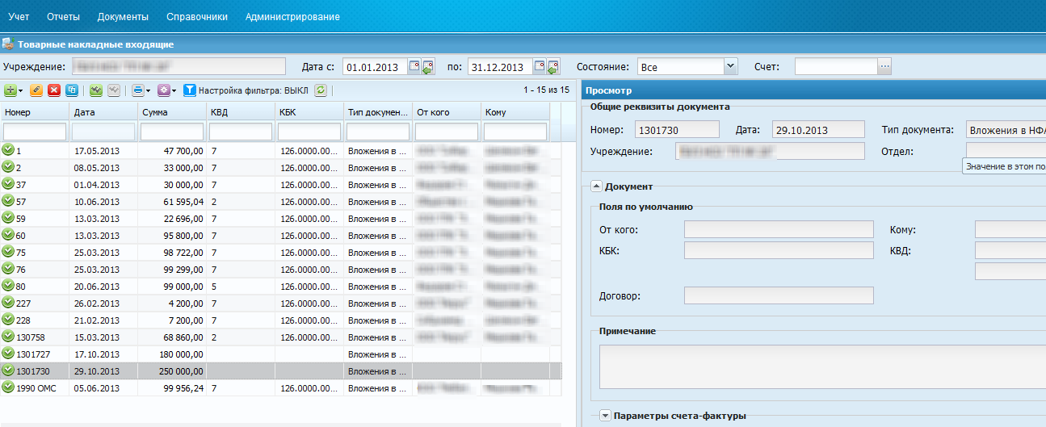Open the 'Отчеты' menu
The image size is (1046, 427).
point(63,17)
